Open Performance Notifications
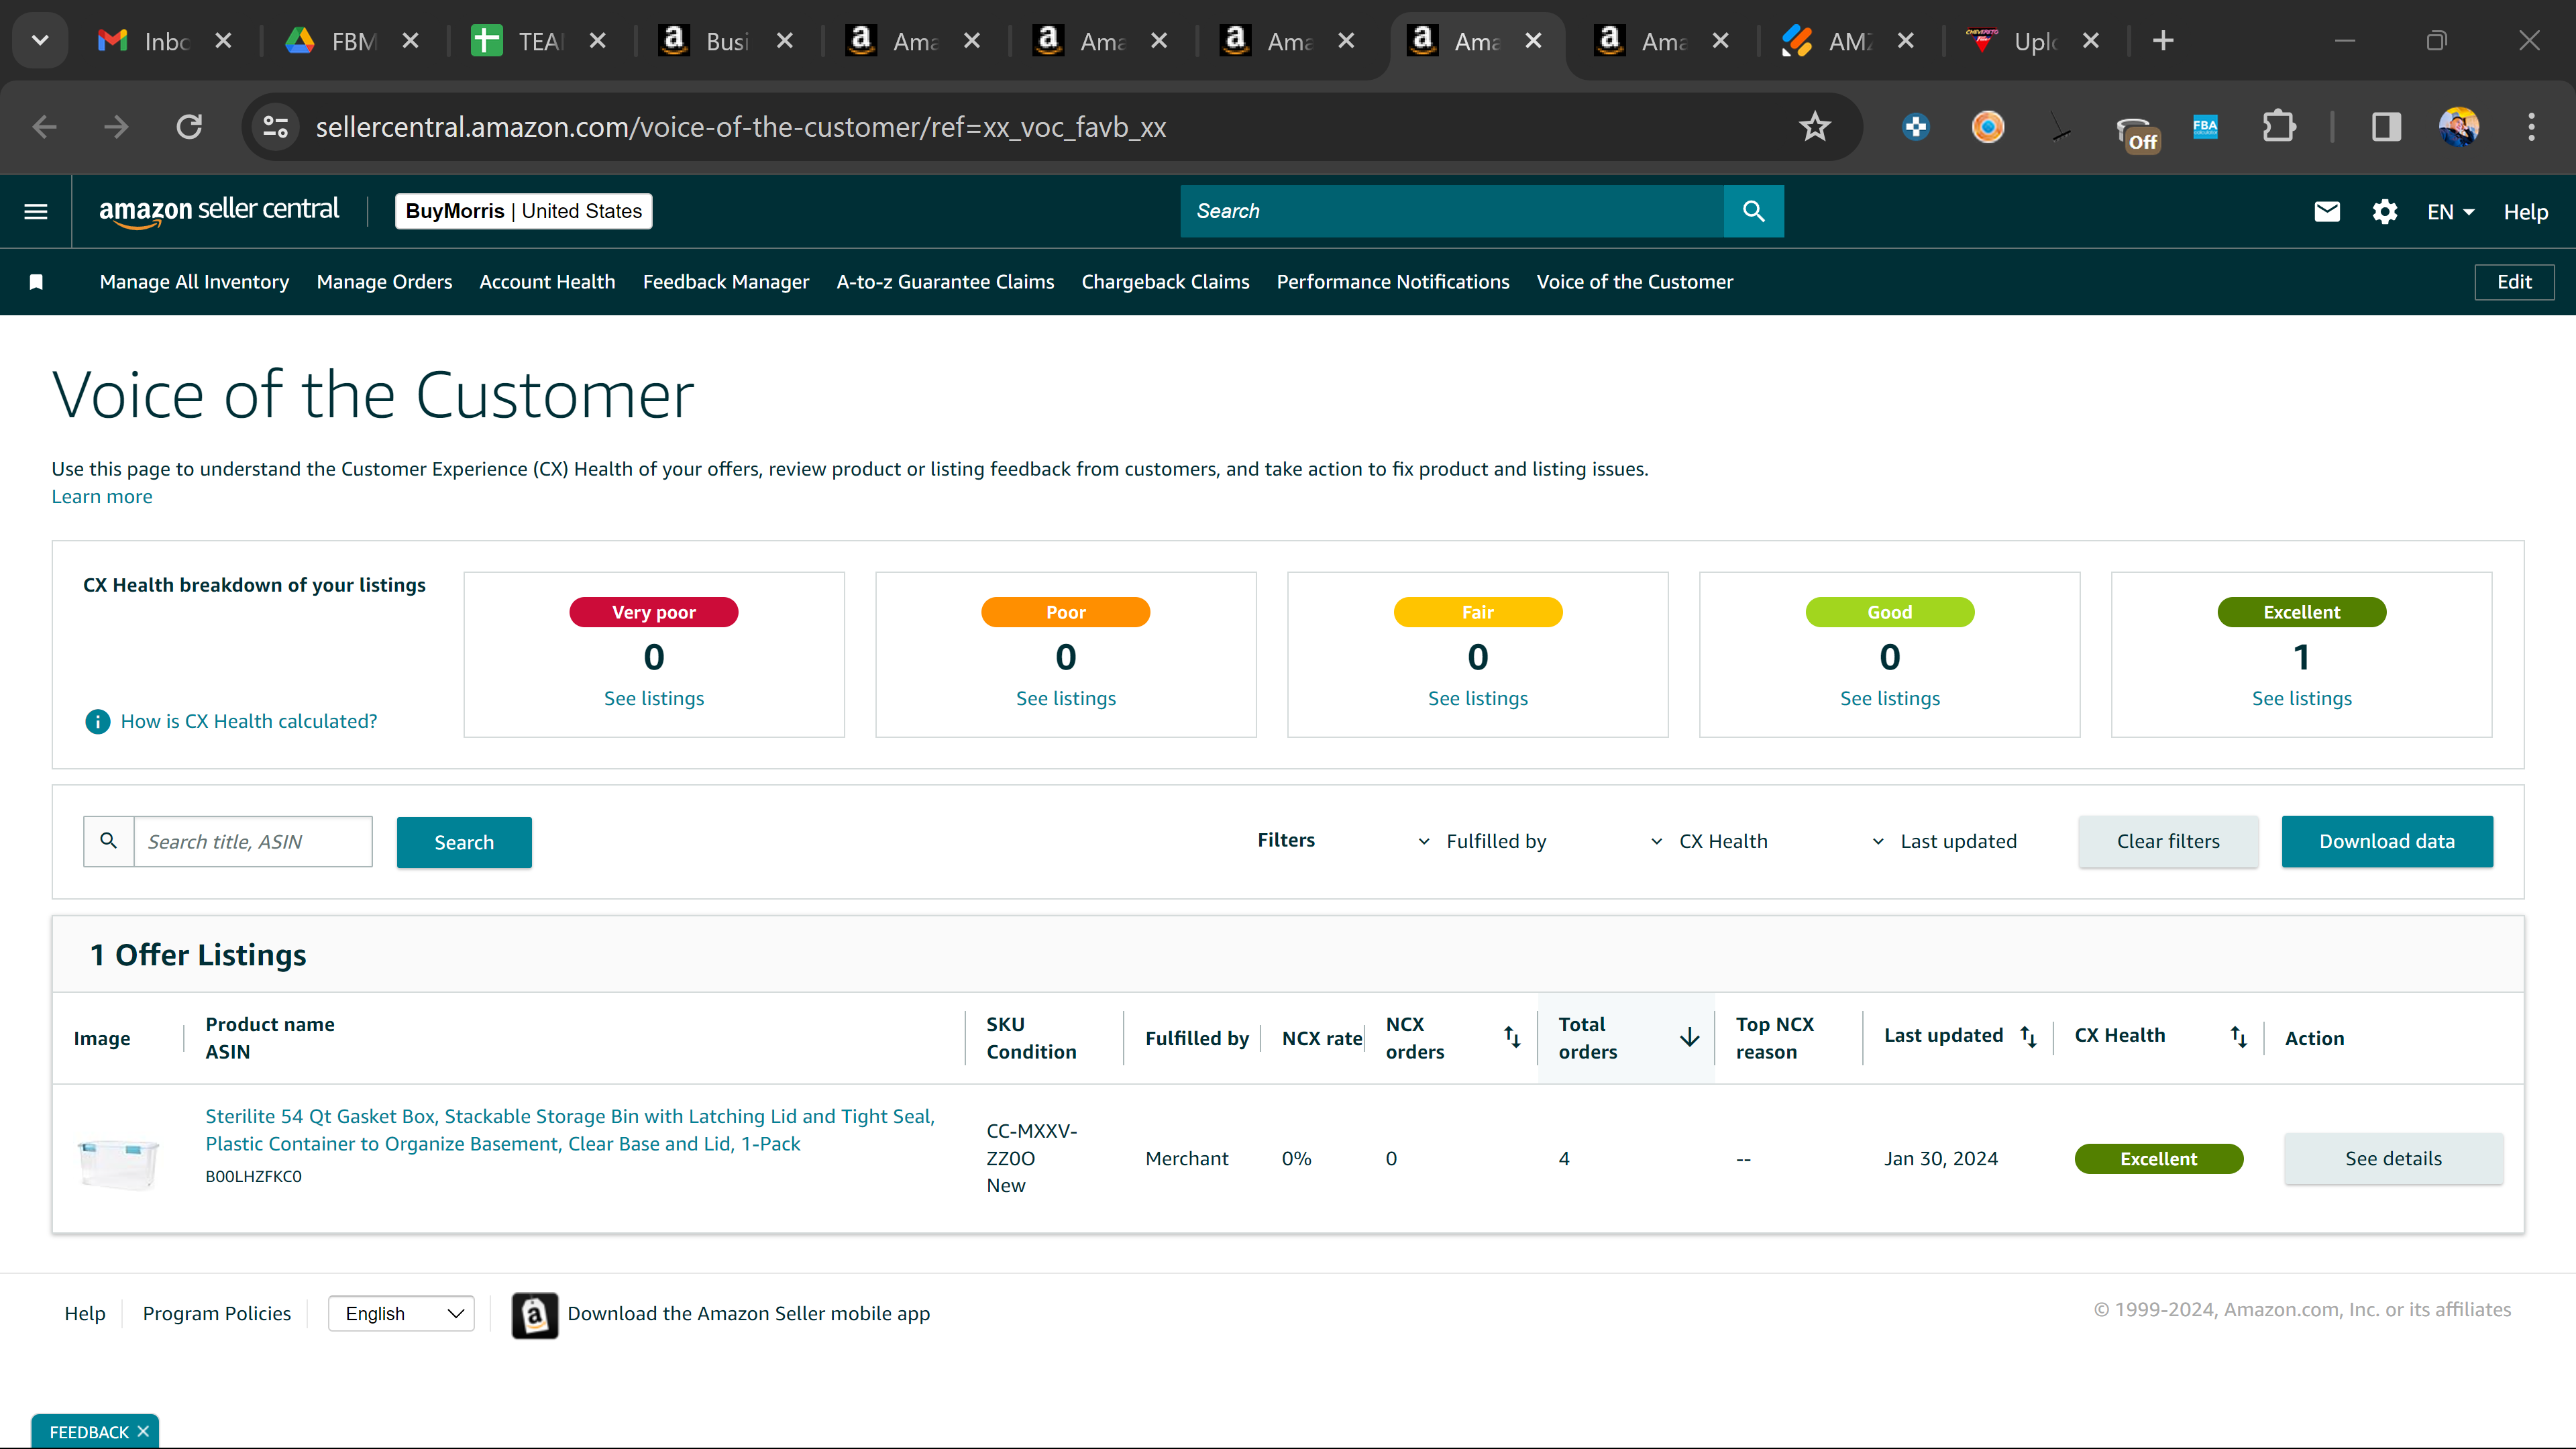This screenshot has height=1449, width=2576. pos(1393,282)
